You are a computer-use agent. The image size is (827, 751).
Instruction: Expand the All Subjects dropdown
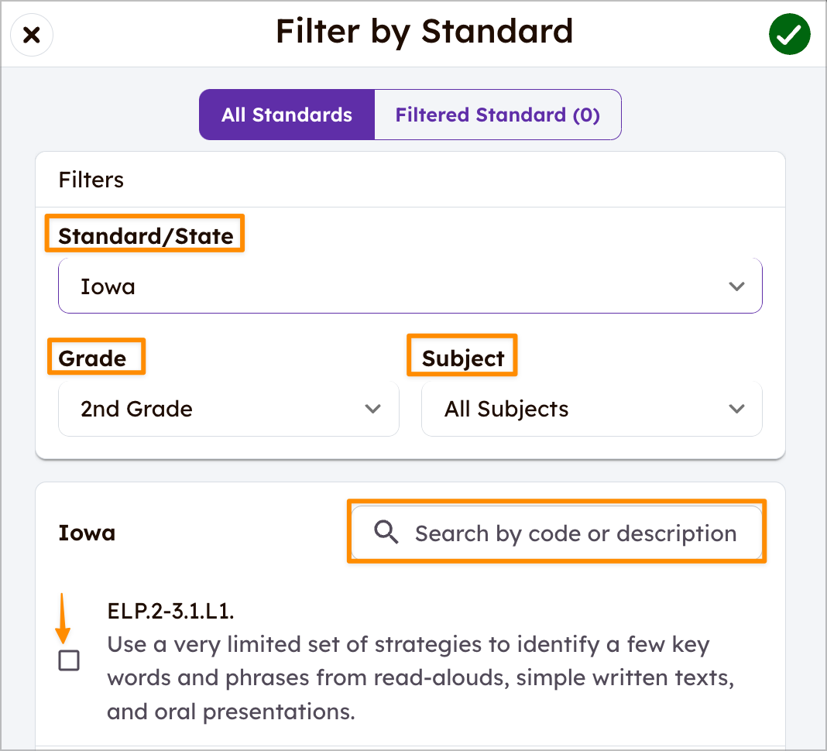pyautogui.click(x=592, y=409)
